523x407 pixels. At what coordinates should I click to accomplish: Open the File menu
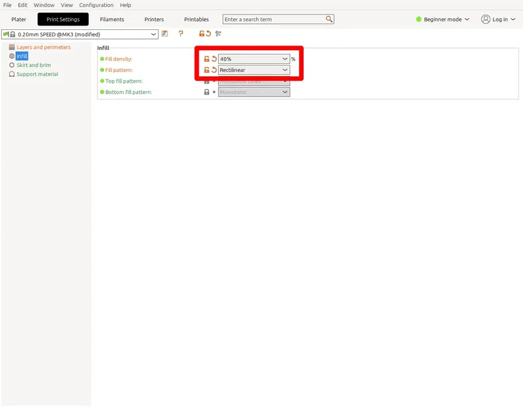[x=7, y=5]
